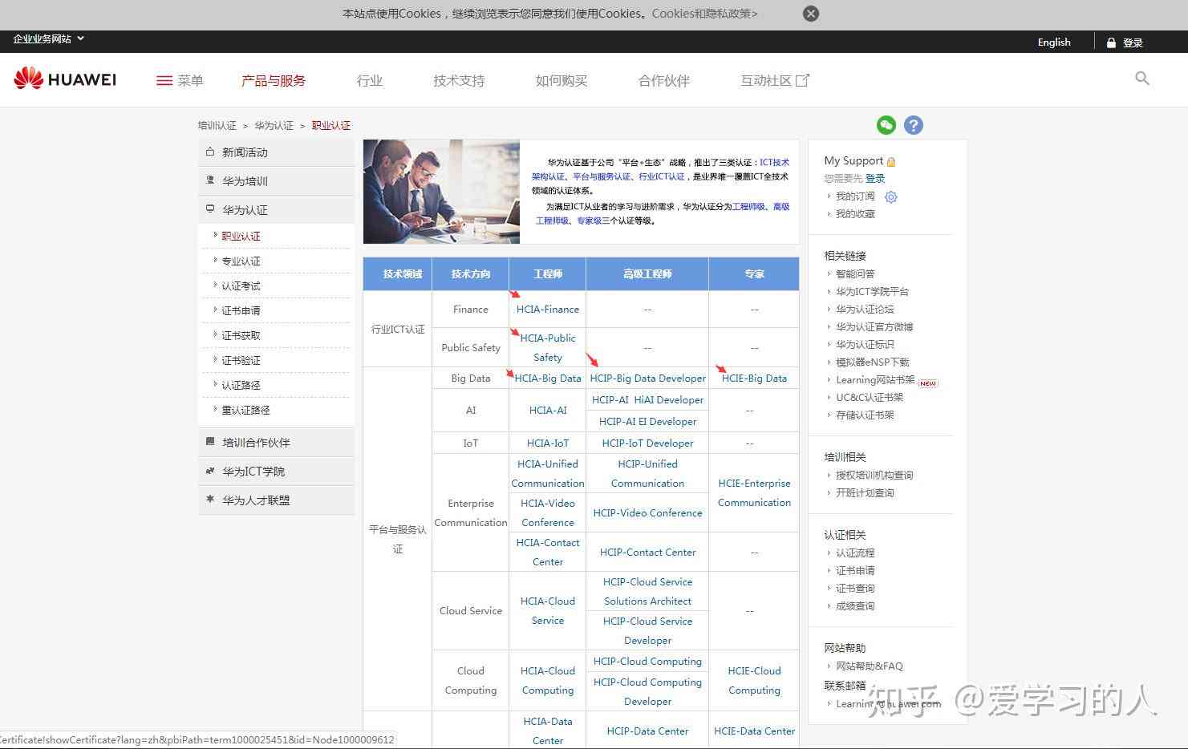Open 华为ICT学院平台 related link

(872, 291)
